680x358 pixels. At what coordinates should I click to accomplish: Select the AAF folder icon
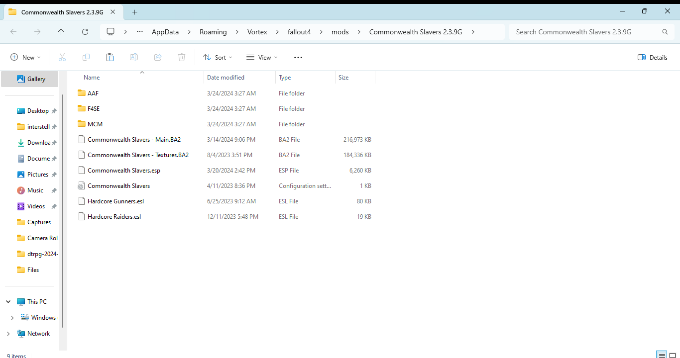pos(82,93)
